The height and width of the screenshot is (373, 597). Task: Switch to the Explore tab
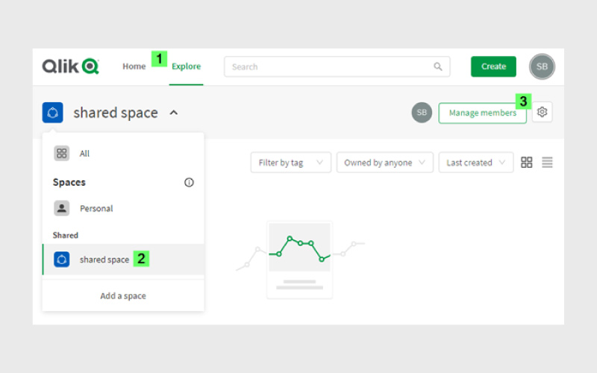tap(186, 66)
